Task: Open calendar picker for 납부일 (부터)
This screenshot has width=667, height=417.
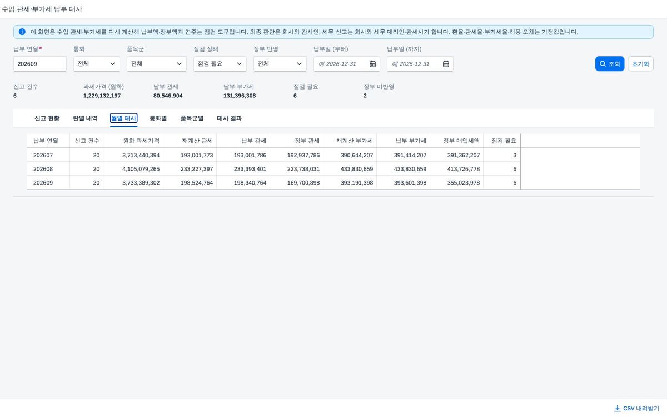Action: click(372, 64)
